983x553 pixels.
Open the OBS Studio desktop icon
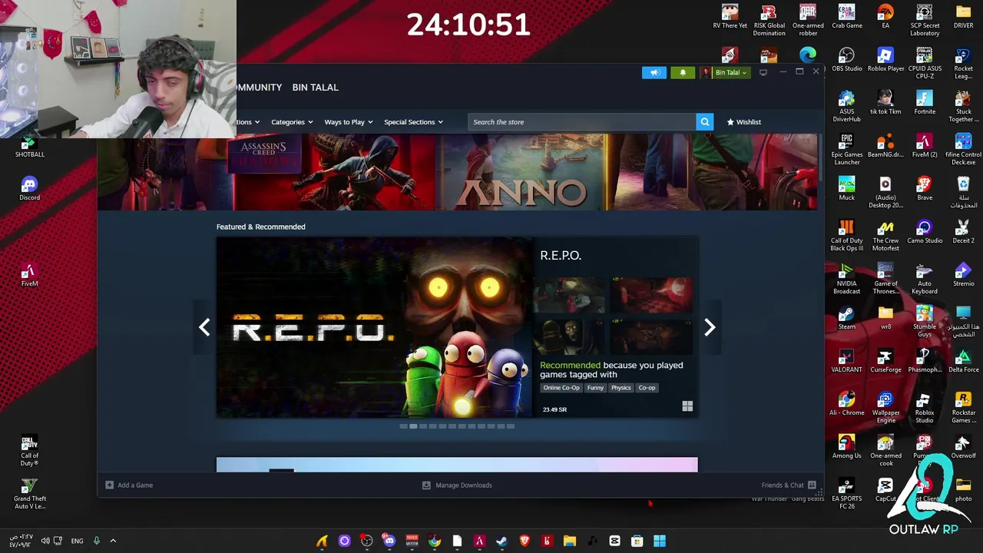coord(846,60)
